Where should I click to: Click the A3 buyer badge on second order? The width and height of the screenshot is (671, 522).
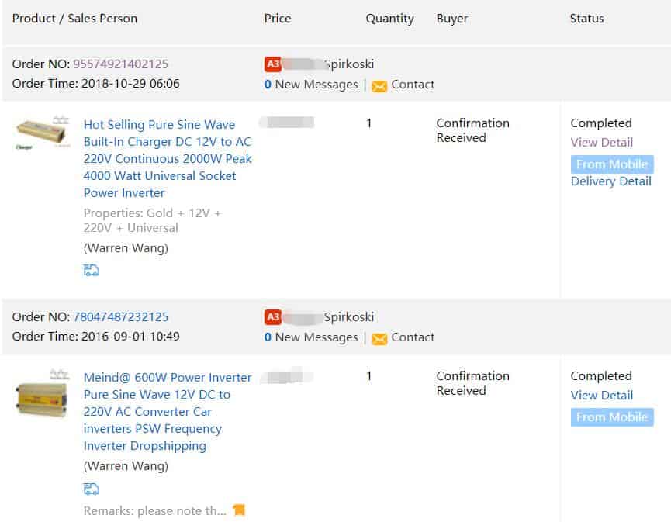[x=273, y=317]
